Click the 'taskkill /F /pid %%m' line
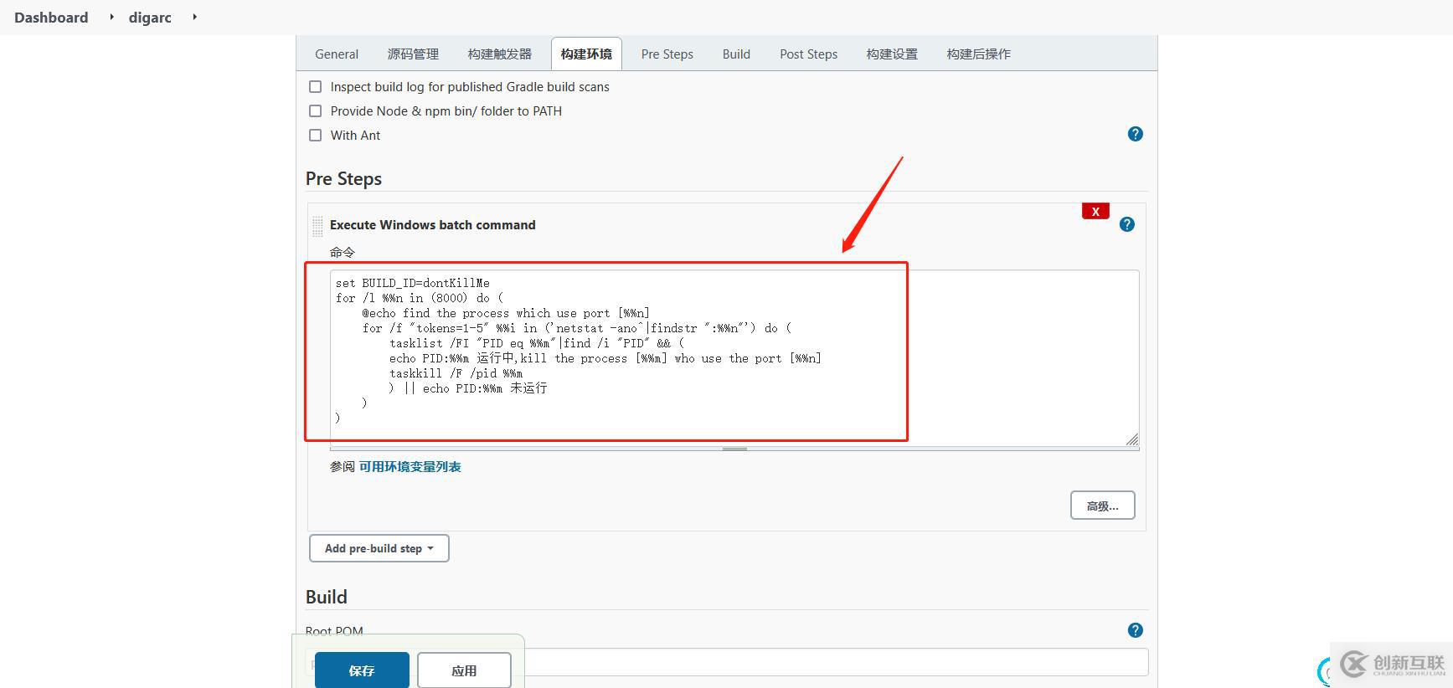This screenshot has width=1453, height=688. (456, 373)
